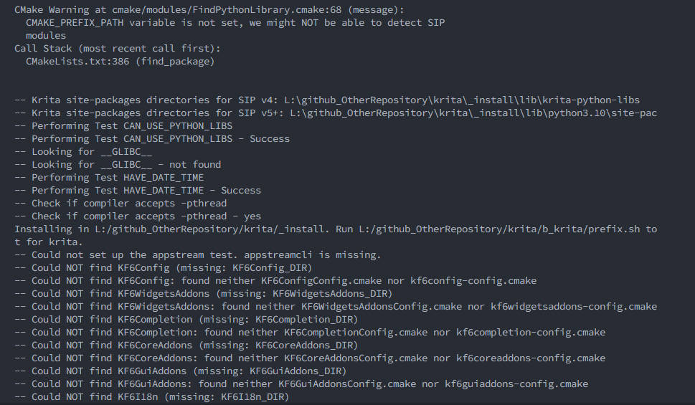
Task: Click the SIP v4 site-packages directory line
Action: (326, 100)
